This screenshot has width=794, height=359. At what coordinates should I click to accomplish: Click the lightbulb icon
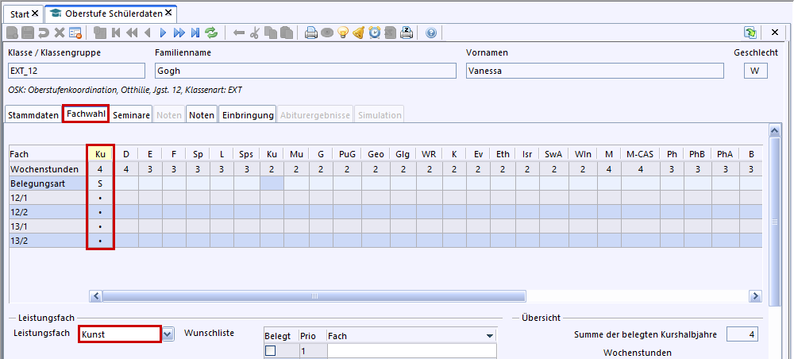coord(343,33)
